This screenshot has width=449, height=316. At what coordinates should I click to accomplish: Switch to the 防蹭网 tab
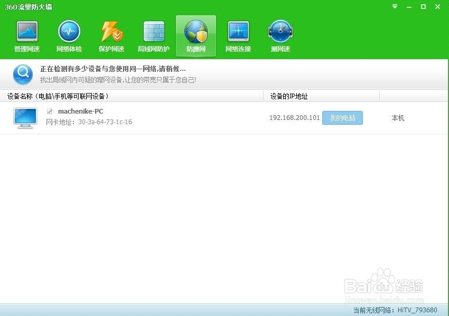pyautogui.click(x=195, y=49)
